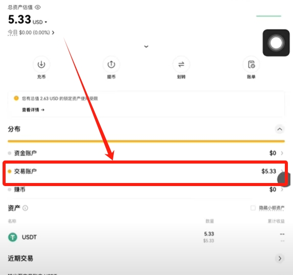Expand the chart with down chevron
Screen dimensions: 293x275
tap(146, 47)
